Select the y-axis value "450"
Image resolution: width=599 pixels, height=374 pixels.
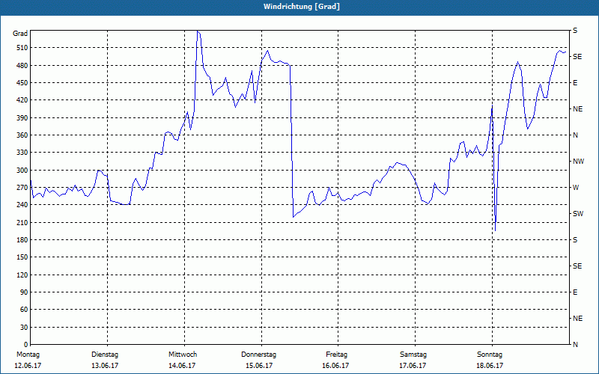pos(22,83)
